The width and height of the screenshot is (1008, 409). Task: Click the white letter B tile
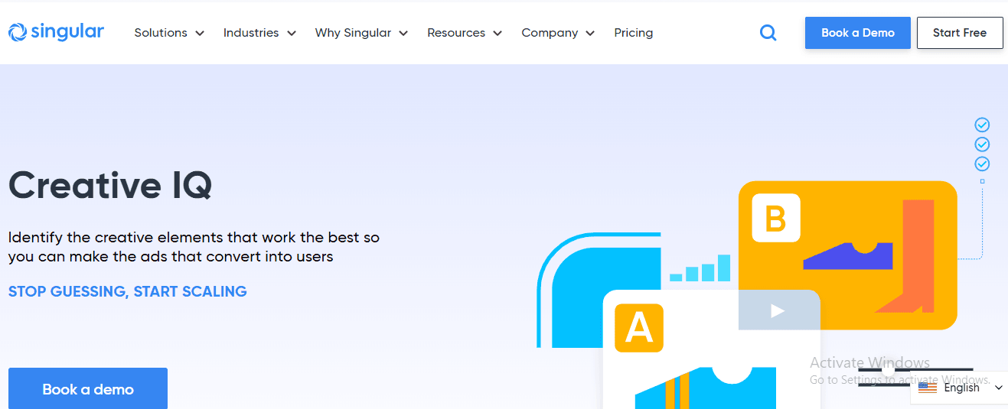coord(775,219)
